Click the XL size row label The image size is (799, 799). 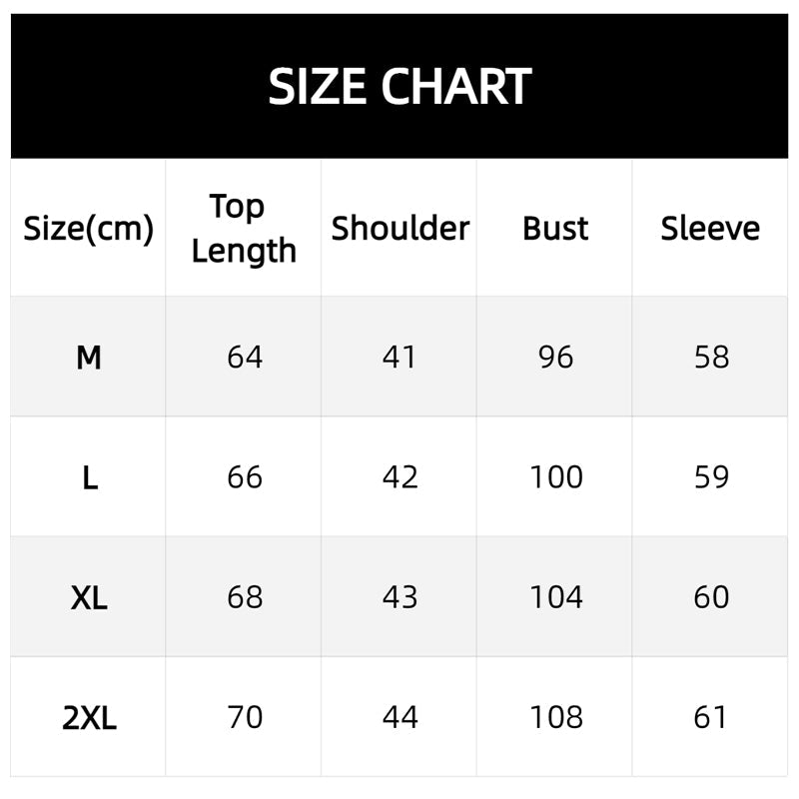coord(89,597)
